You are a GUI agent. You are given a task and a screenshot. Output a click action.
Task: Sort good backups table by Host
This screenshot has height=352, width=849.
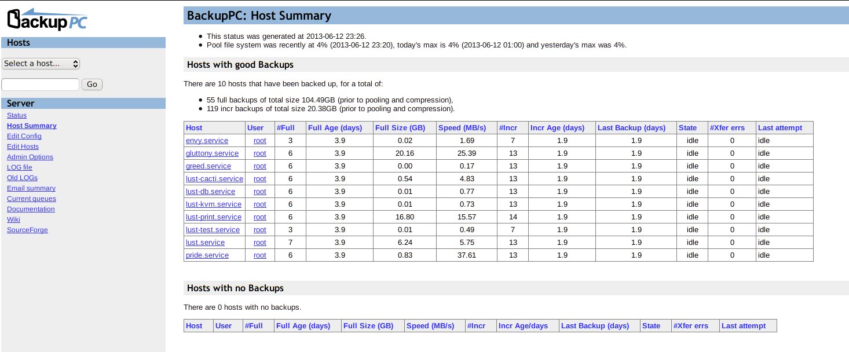click(194, 128)
